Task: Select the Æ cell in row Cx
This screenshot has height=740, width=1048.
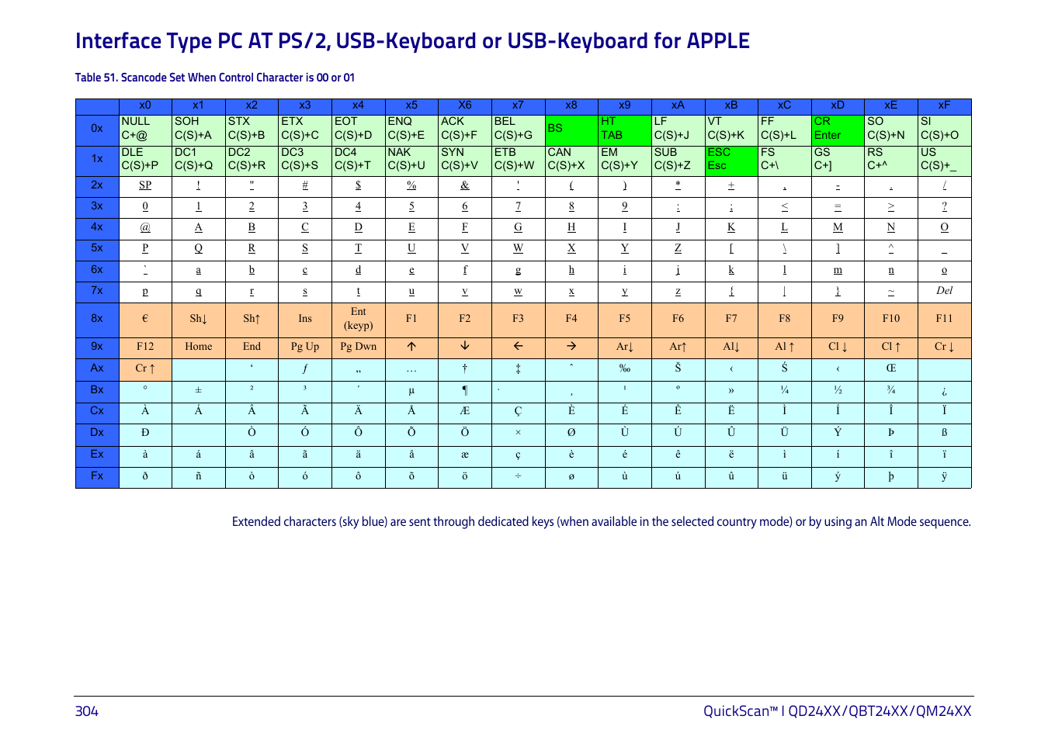Action: coord(465,412)
